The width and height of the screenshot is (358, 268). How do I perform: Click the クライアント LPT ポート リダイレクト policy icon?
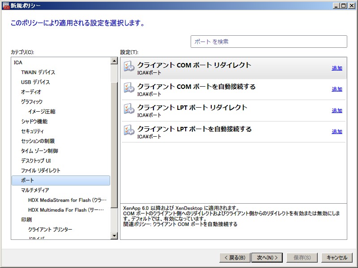coord(129,110)
